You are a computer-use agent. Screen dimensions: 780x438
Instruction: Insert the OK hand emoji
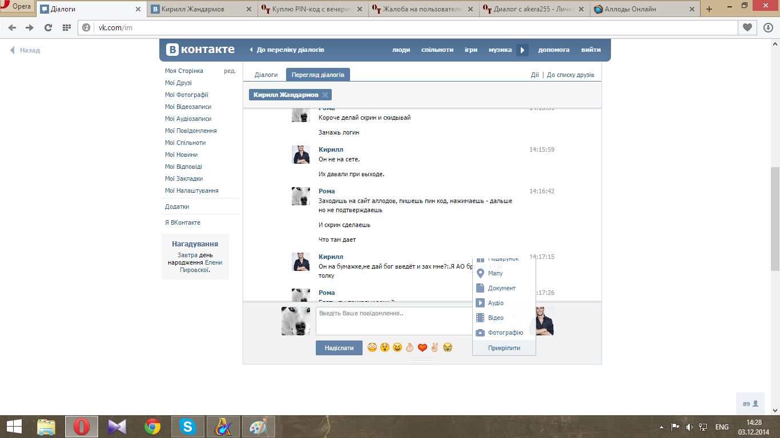[x=410, y=347]
